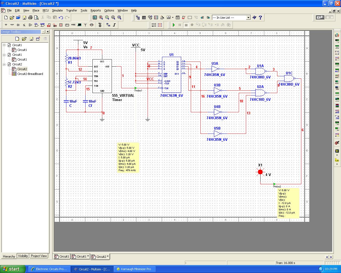This screenshot has height=273, width=341.
Task: Collapse the first Circuit1 tree node
Action: pos(4,45)
